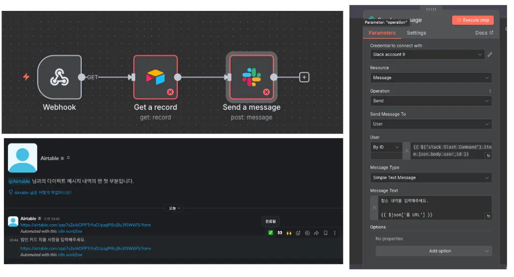Image resolution: width=514 pixels, height=277 pixels.
Task: Click the small Airtable avatar beside 10:45 message
Action: coord(13,221)
